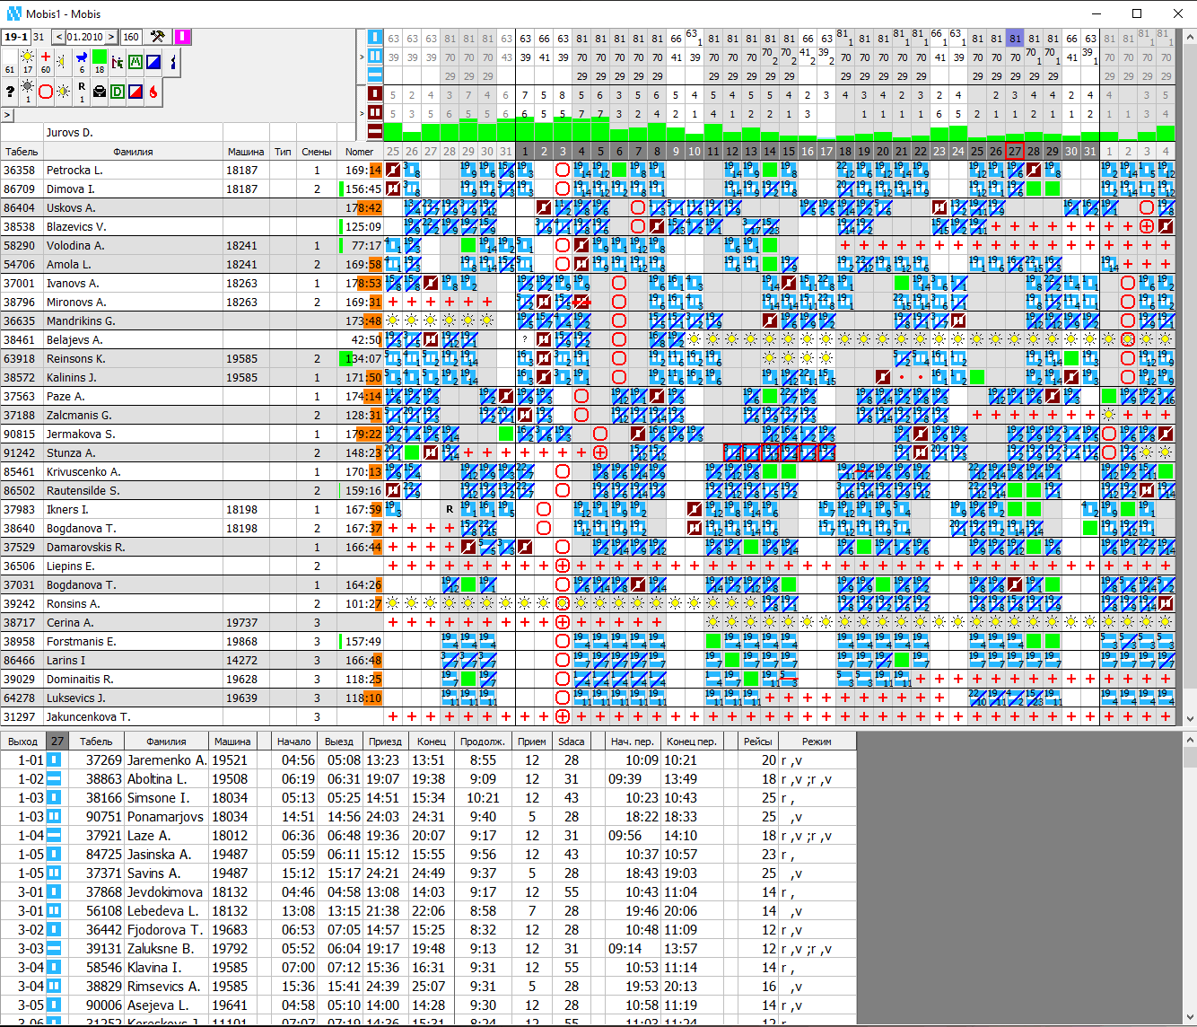1197x1027 pixels.
Task: Click the dark red single bar icon
Action: tap(375, 93)
